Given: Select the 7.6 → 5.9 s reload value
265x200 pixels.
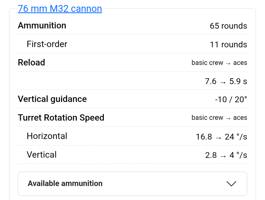Looking at the screenshot, I should [226, 81].
